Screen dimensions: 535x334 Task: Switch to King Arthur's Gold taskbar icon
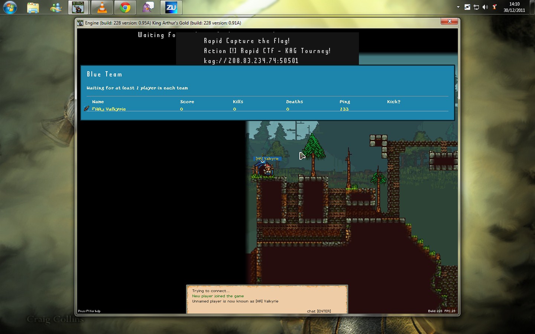pos(78,7)
